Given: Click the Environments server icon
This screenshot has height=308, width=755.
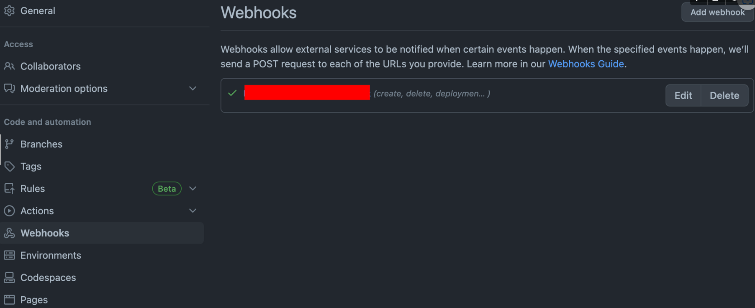Looking at the screenshot, I should point(9,255).
